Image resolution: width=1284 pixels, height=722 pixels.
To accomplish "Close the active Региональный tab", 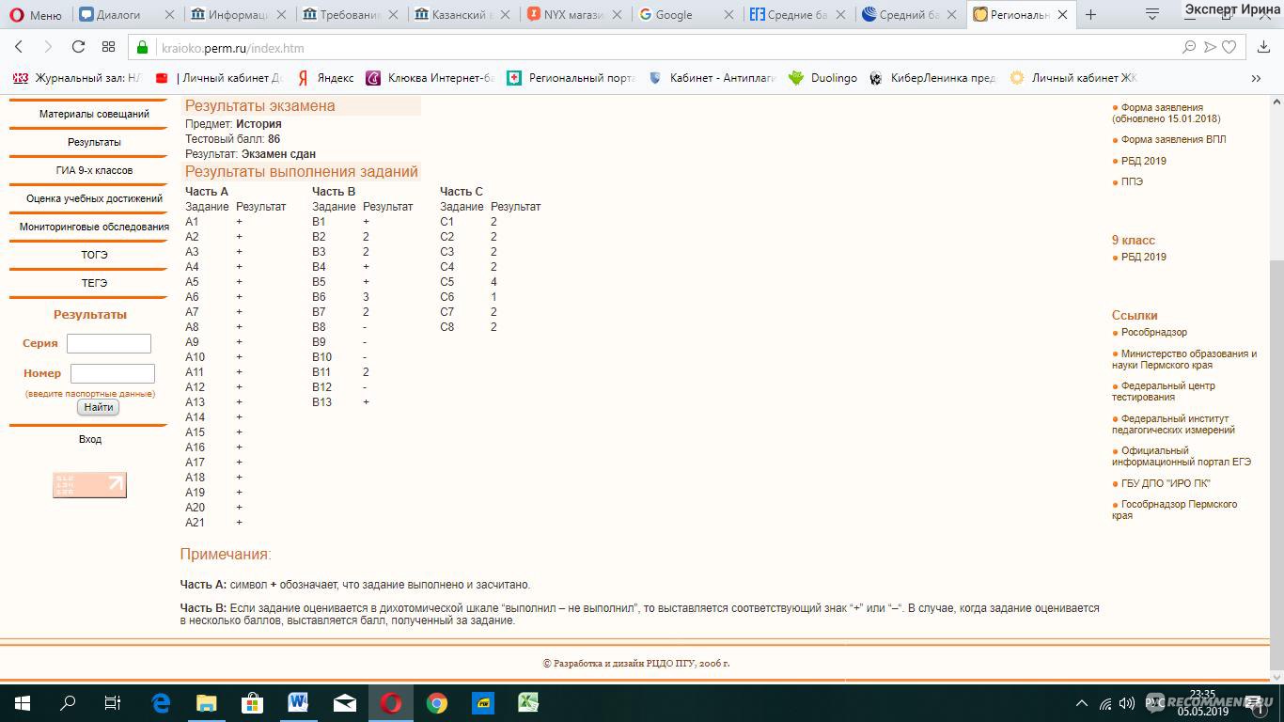I will (x=1062, y=15).
